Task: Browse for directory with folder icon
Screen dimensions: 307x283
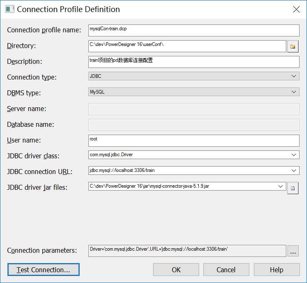Action: 293,46
